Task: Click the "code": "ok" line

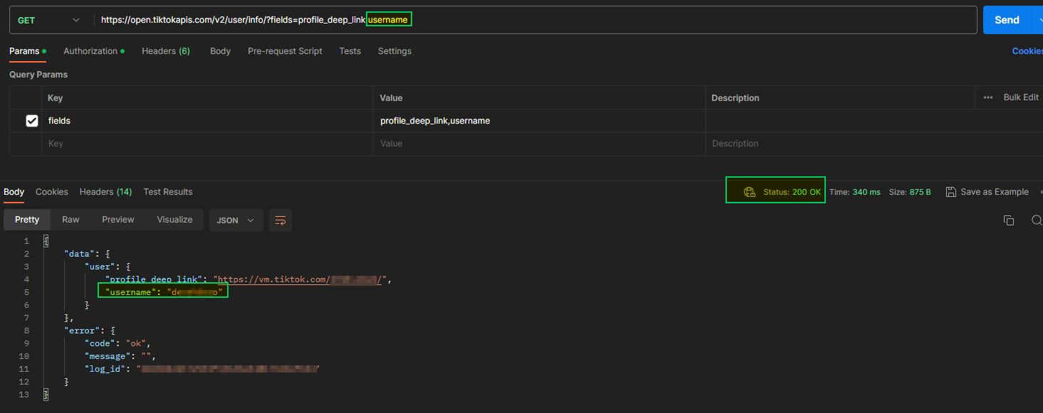Action: point(117,343)
